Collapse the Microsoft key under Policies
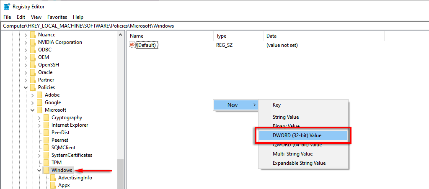The image size is (429, 189). click(33, 110)
